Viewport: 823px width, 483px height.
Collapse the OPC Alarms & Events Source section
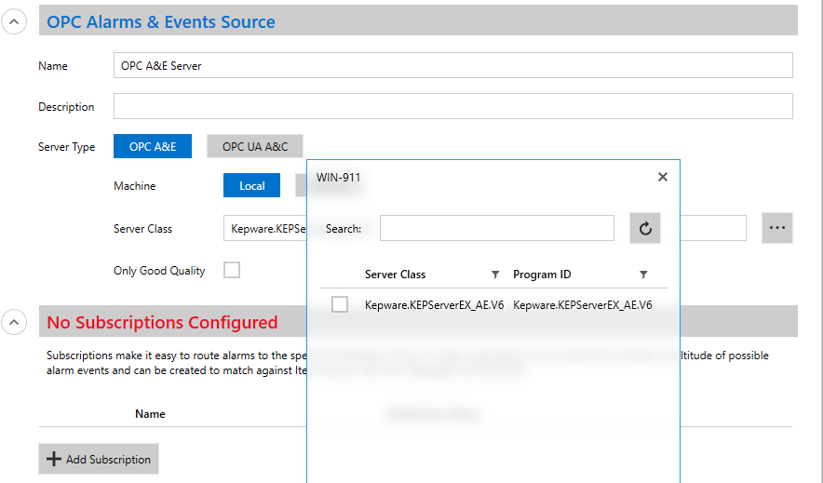pos(14,22)
